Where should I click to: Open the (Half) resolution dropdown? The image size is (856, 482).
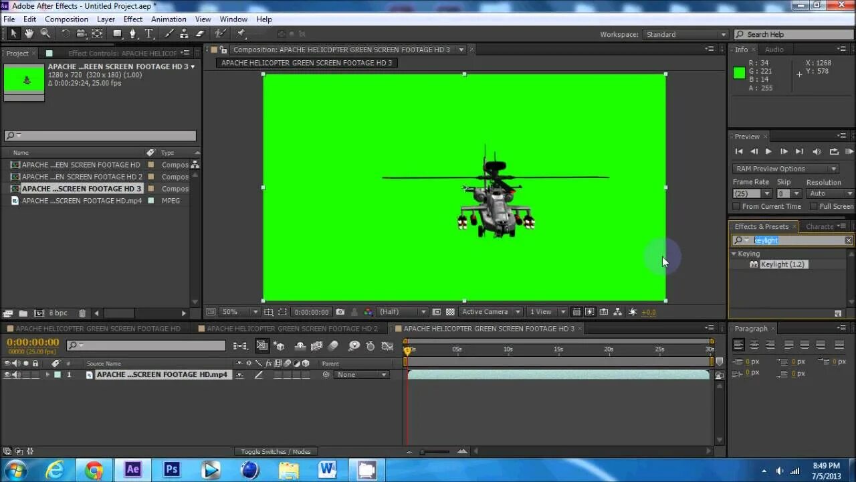pyautogui.click(x=403, y=312)
